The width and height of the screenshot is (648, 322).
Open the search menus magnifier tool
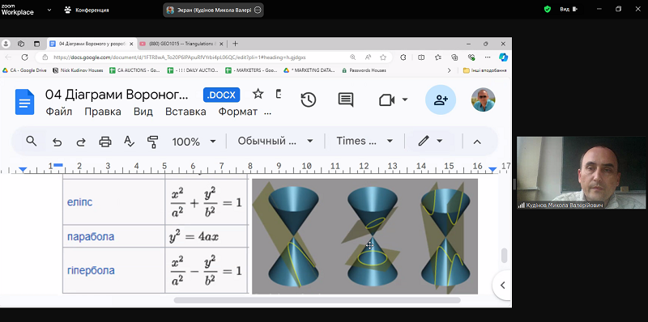pos(32,142)
